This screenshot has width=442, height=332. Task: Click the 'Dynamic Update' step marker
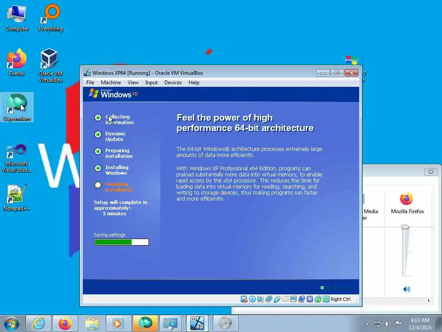[98, 134]
